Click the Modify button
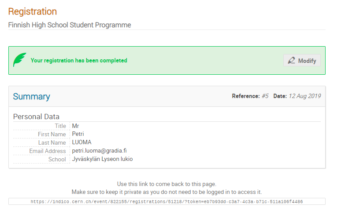341x215 pixels. 302,61
